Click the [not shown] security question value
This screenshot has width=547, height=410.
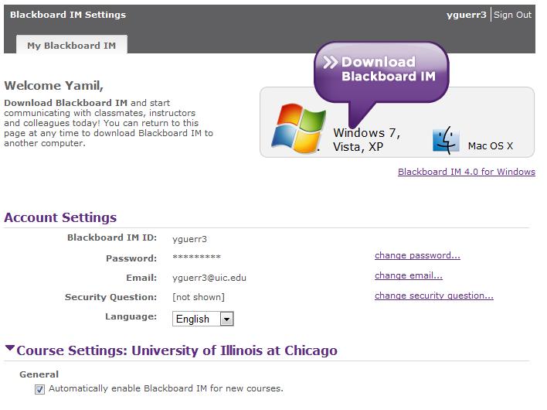point(199,297)
